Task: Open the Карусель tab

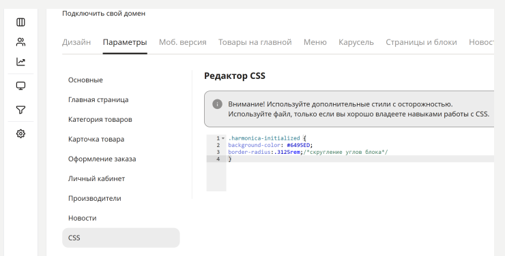Action: 356,42
